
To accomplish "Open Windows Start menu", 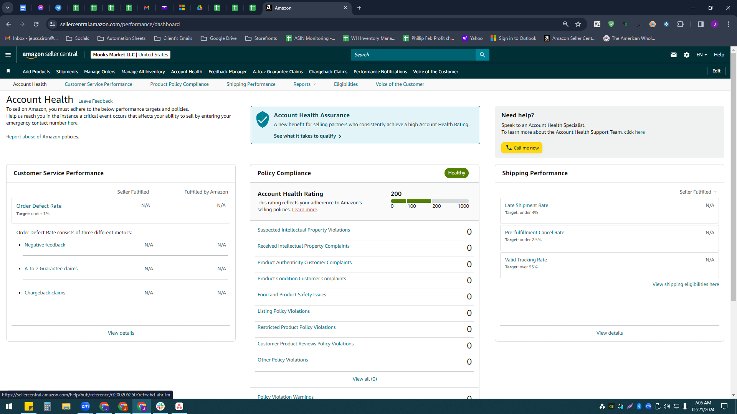I will (9, 406).
